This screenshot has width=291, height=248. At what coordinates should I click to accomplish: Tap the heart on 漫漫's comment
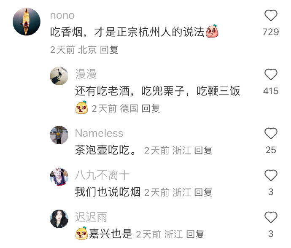[x=271, y=74]
